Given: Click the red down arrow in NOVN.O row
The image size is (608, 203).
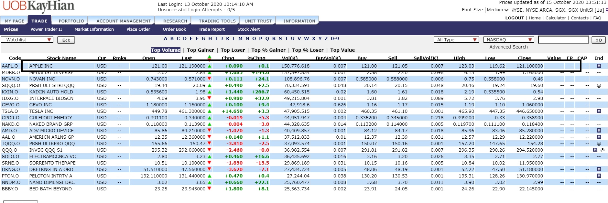Looking at the screenshot, I should pos(210,79).
